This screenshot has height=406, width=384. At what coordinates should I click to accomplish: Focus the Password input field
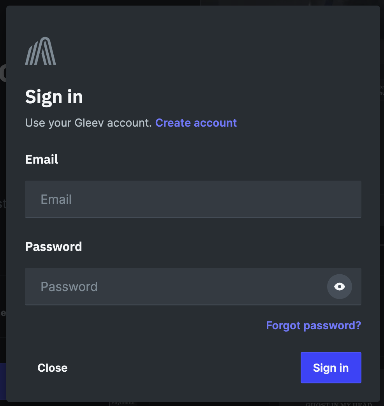point(175,286)
